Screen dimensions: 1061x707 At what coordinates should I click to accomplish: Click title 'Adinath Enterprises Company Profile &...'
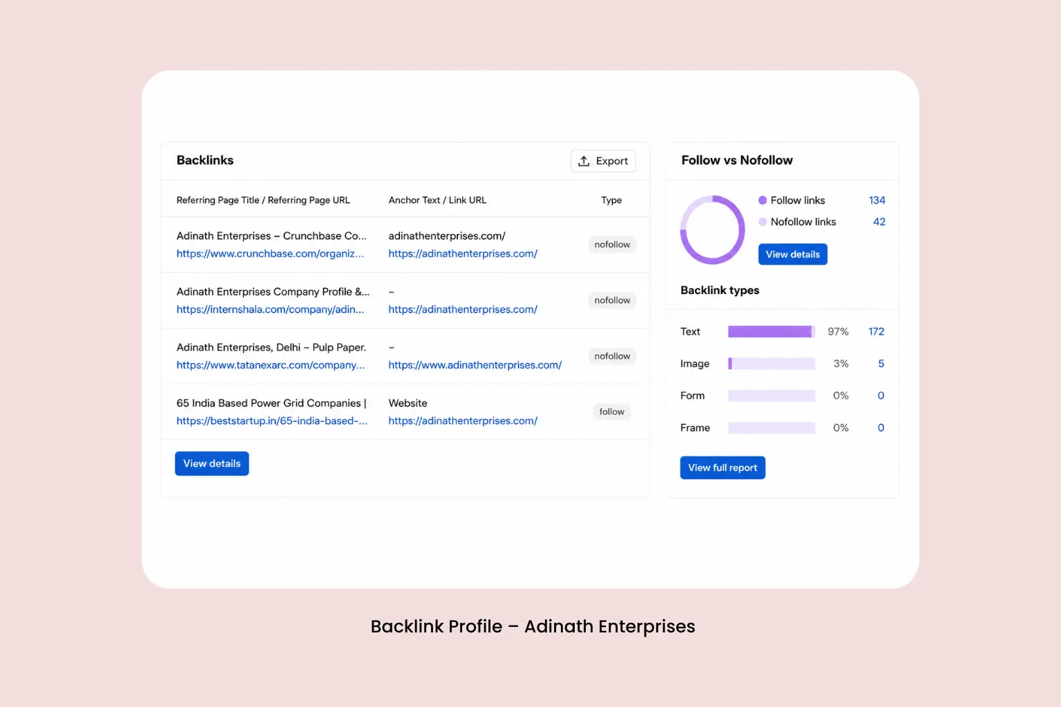273,292
